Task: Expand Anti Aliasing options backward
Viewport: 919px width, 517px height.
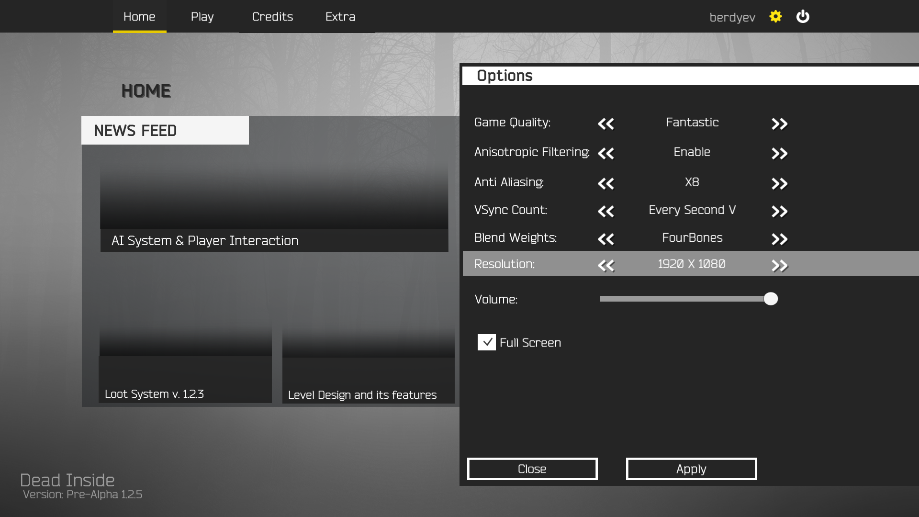Action: (x=606, y=182)
